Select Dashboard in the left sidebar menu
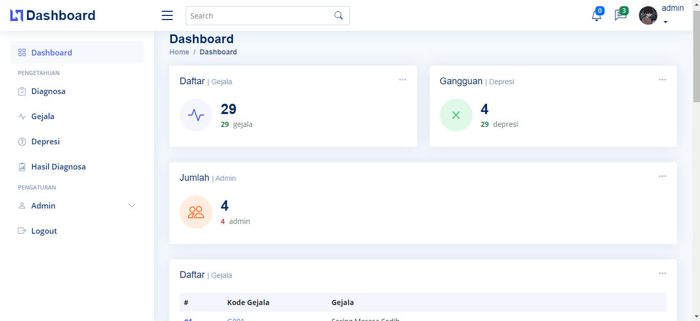700x321 pixels. tap(51, 52)
